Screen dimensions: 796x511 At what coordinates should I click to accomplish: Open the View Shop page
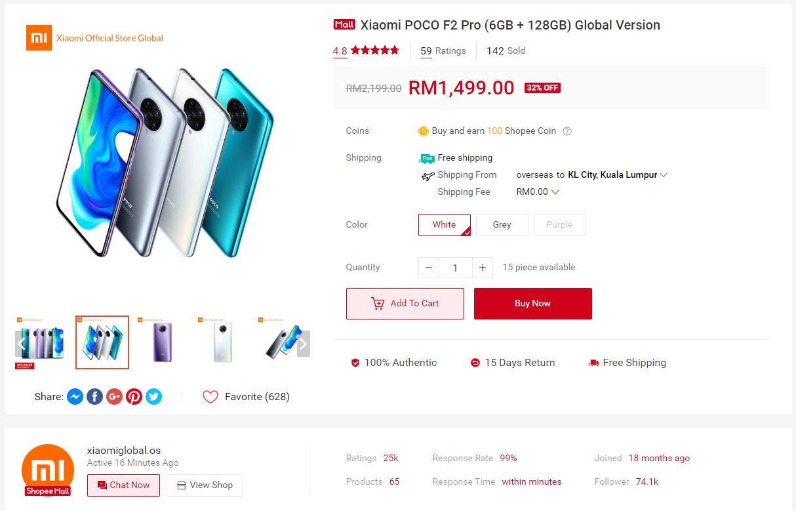tap(205, 485)
